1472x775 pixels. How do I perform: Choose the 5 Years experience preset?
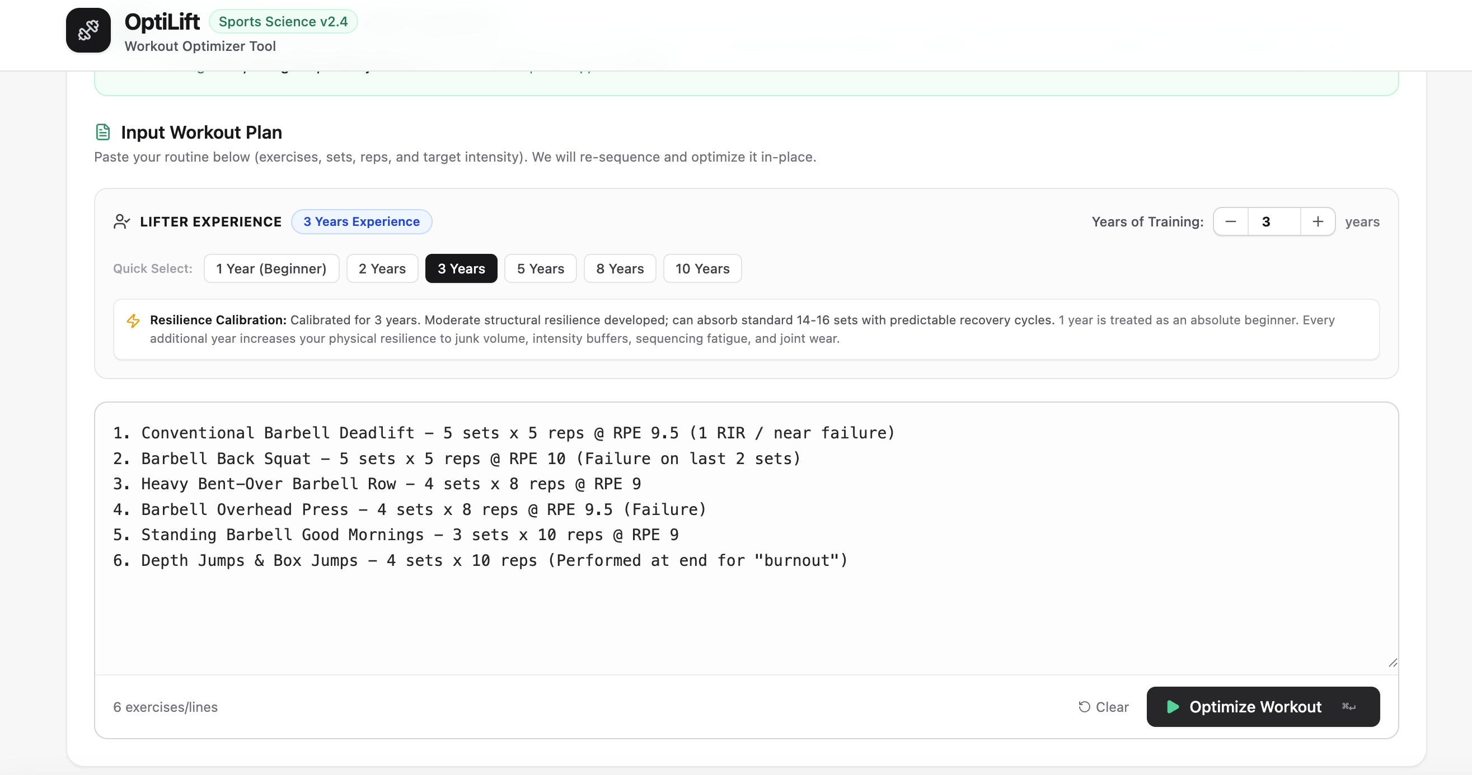click(x=541, y=268)
